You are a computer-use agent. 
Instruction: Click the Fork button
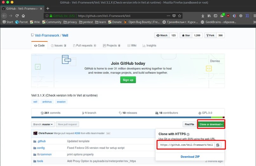click(210, 35)
